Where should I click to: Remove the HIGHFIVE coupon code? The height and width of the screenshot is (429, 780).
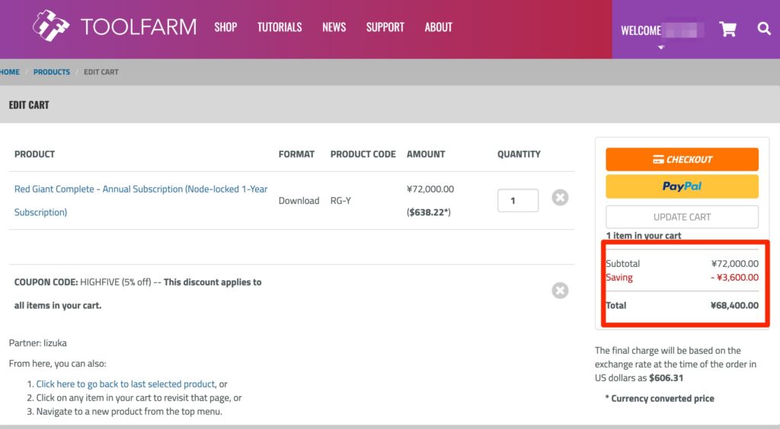(560, 291)
